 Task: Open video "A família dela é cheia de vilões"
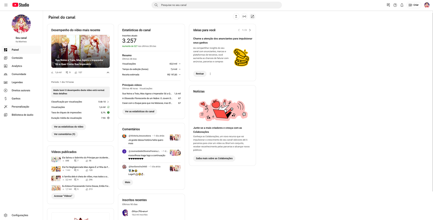click(85, 177)
